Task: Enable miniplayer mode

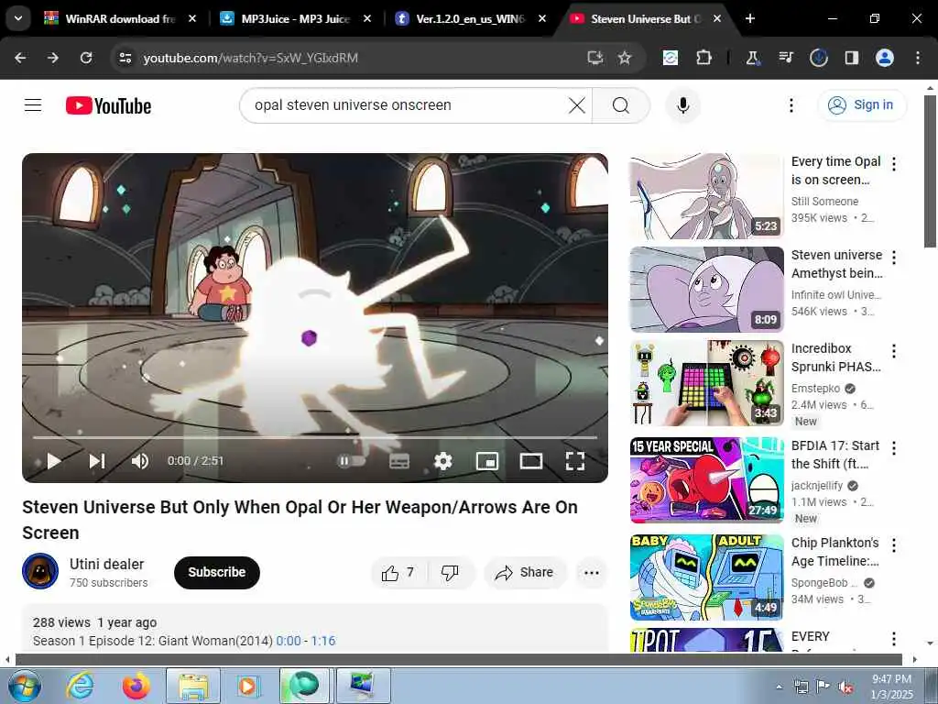Action: (487, 461)
